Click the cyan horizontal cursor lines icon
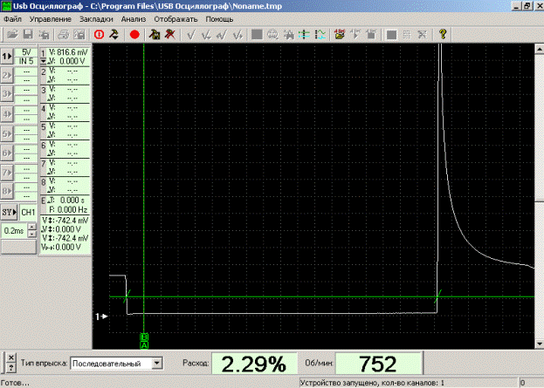The height and width of the screenshot is (388, 544). (x=304, y=34)
